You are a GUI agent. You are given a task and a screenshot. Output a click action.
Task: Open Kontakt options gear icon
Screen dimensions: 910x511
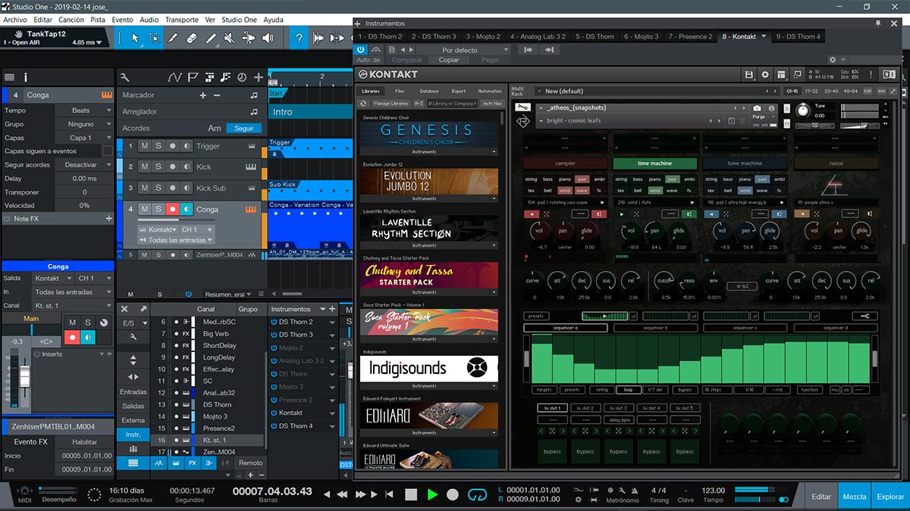click(x=764, y=74)
